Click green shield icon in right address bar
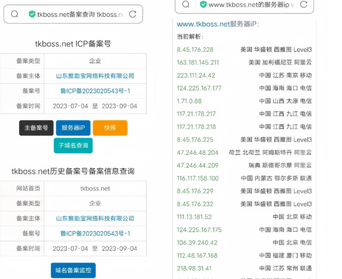 tap(203, 4)
